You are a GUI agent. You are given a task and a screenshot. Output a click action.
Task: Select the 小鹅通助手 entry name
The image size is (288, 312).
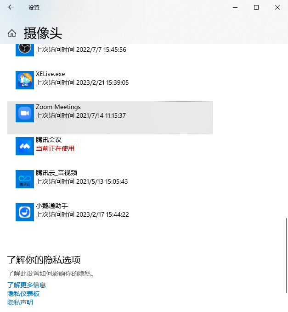pyautogui.click(x=52, y=206)
